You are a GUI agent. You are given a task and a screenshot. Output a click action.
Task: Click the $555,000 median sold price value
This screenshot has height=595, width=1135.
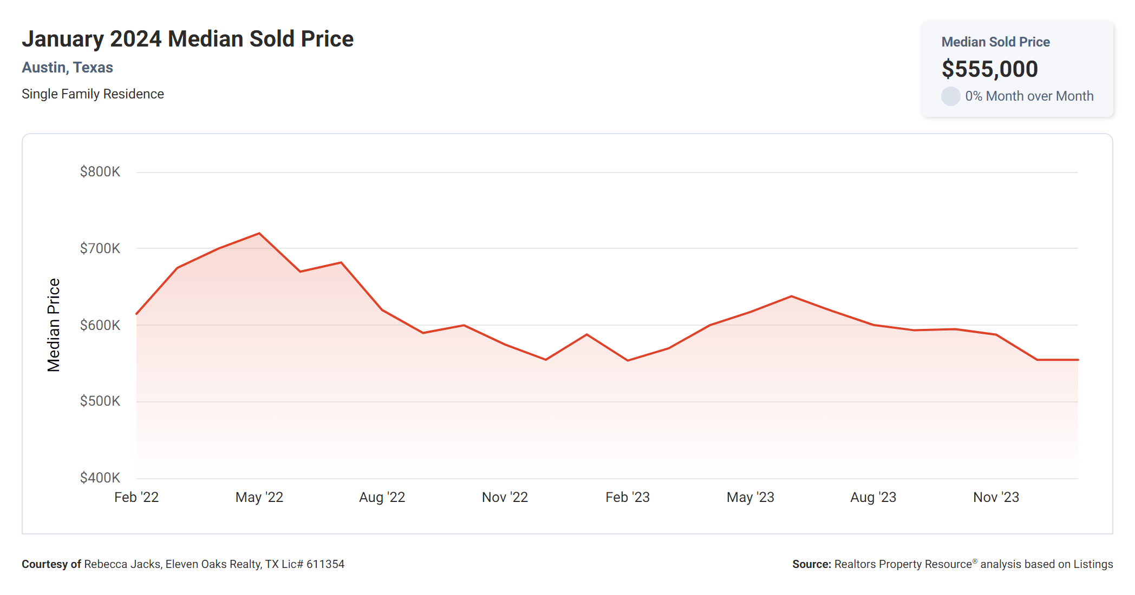tap(989, 69)
